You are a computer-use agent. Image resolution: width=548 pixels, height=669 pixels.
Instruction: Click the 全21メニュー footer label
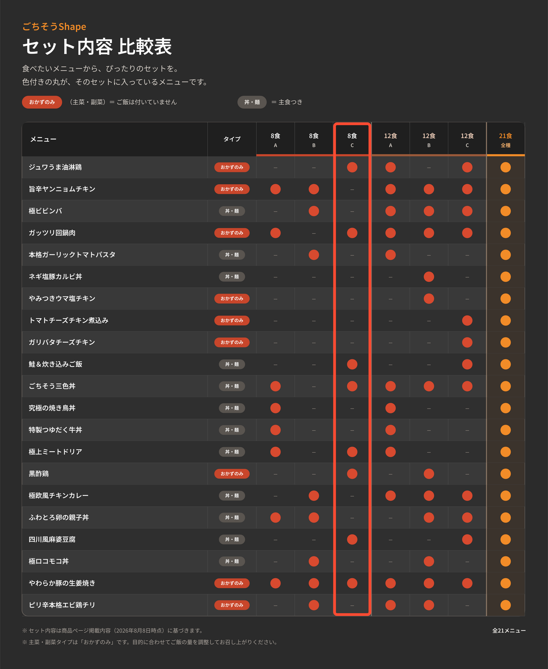point(509,631)
